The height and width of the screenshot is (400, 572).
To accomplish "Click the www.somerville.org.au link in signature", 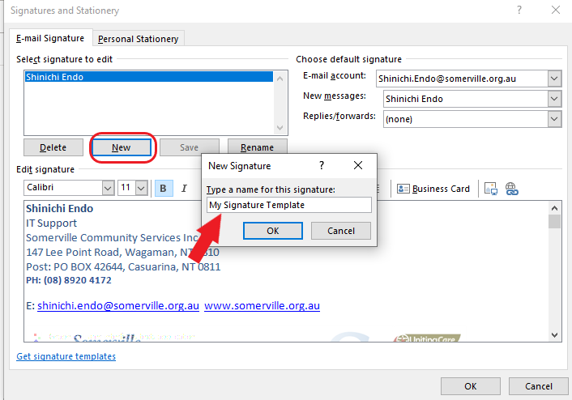I will click(262, 305).
